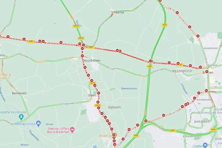Viewport: 222px width, 148px height.
Task: Select the N391 road badge near Rondweg
Action: tap(173, 130)
